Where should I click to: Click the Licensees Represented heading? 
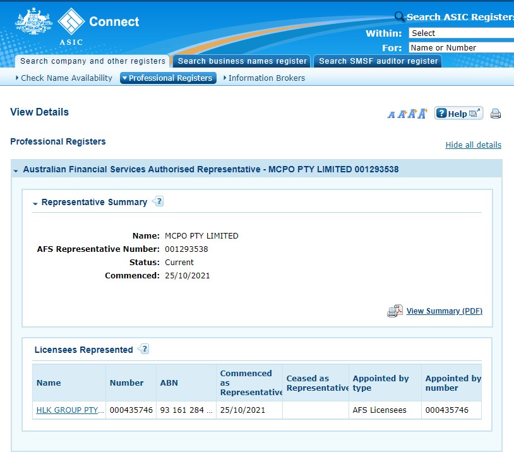pos(83,350)
